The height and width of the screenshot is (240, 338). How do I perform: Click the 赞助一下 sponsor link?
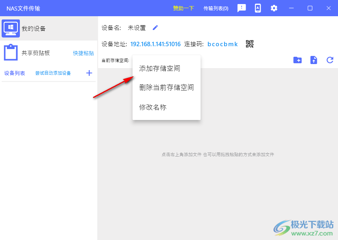184,9
